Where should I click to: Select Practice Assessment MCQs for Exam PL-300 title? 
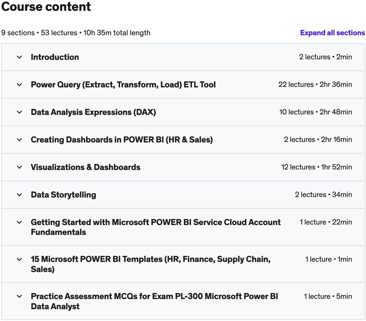point(155,301)
